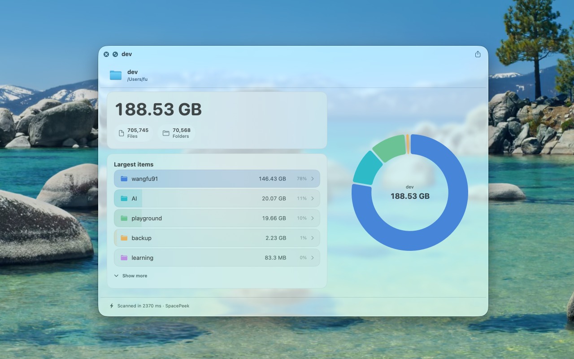
Task: Click the green donut chart segment
Action: pos(390,148)
